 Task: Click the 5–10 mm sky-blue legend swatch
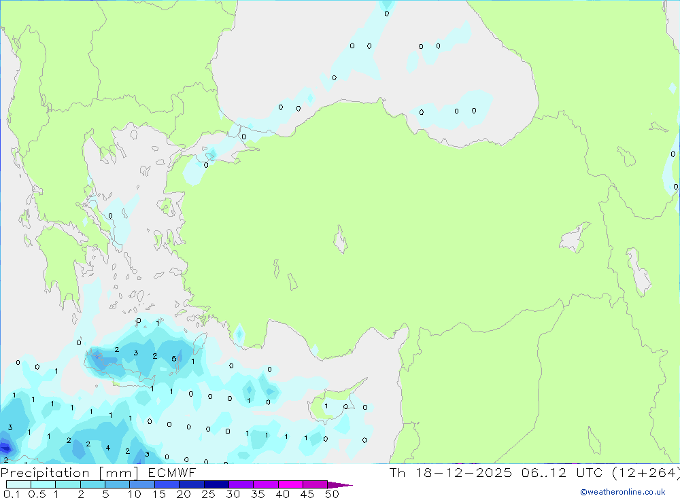(x=118, y=484)
